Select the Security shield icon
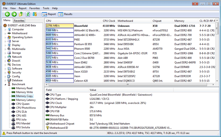Image resolution: width=221 pixels, height=137 pixels. coord(9,73)
